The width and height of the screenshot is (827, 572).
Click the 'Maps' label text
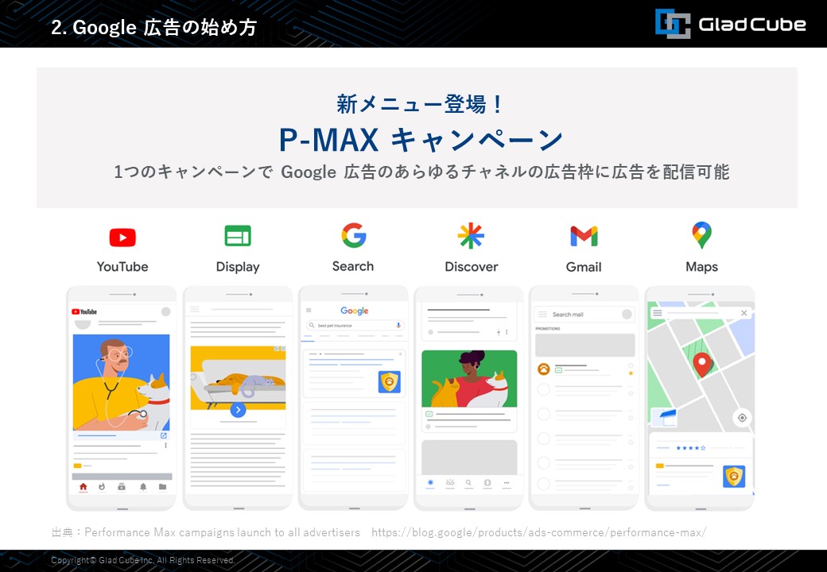tap(701, 267)
